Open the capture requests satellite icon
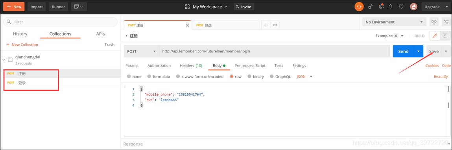The height and width of the screenshot is (150, 452). point(371,7)
